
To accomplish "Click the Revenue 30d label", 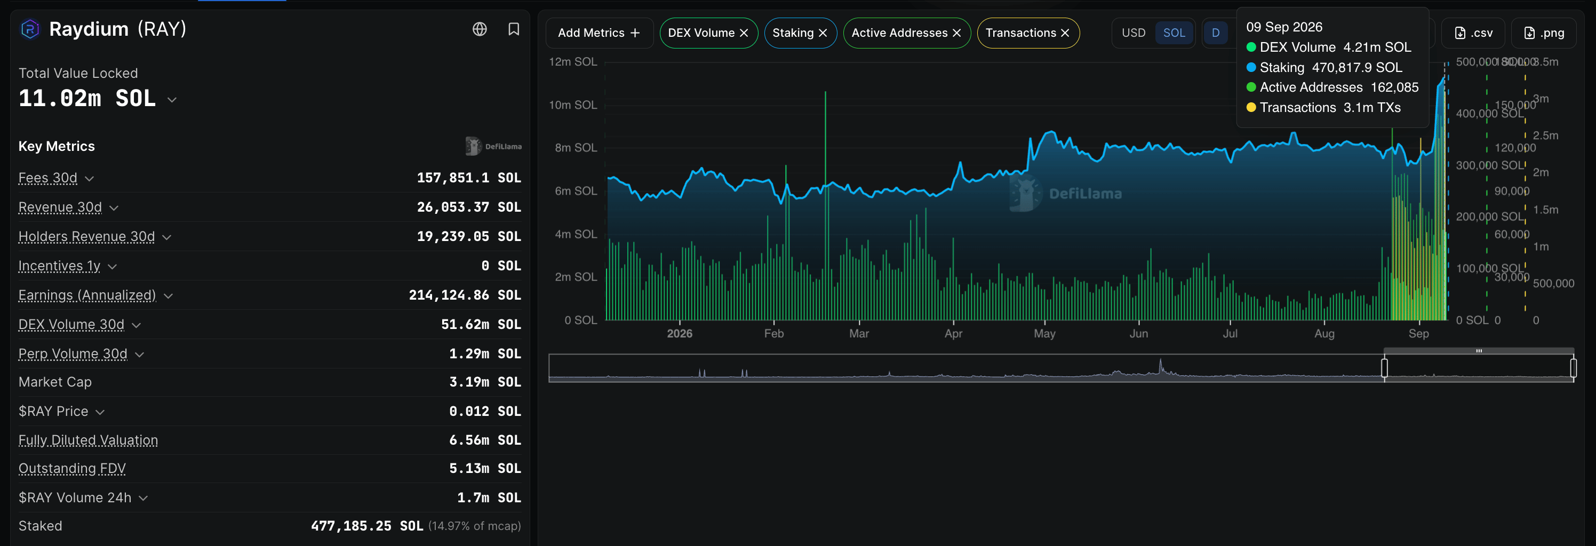I will click(x=60, y=207).
